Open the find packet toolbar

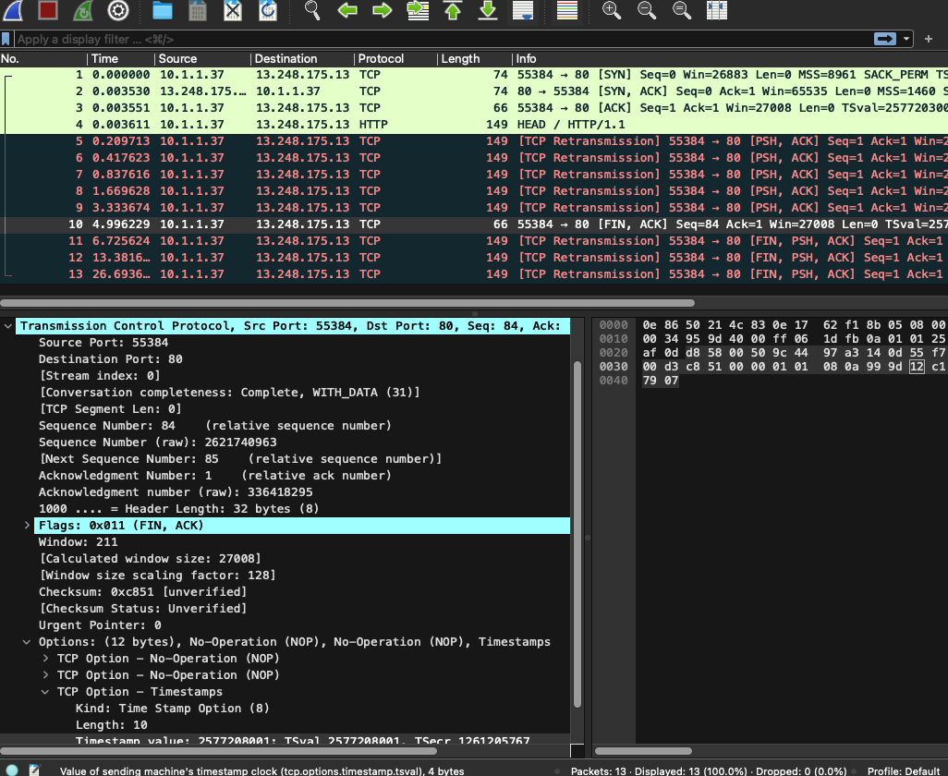[311, 11]
